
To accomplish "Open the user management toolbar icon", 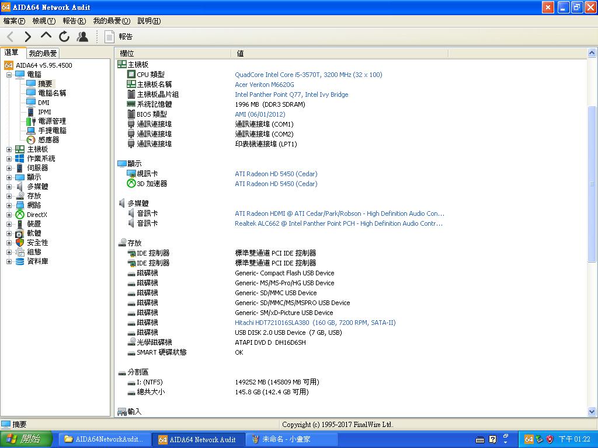I will (82, 37).
